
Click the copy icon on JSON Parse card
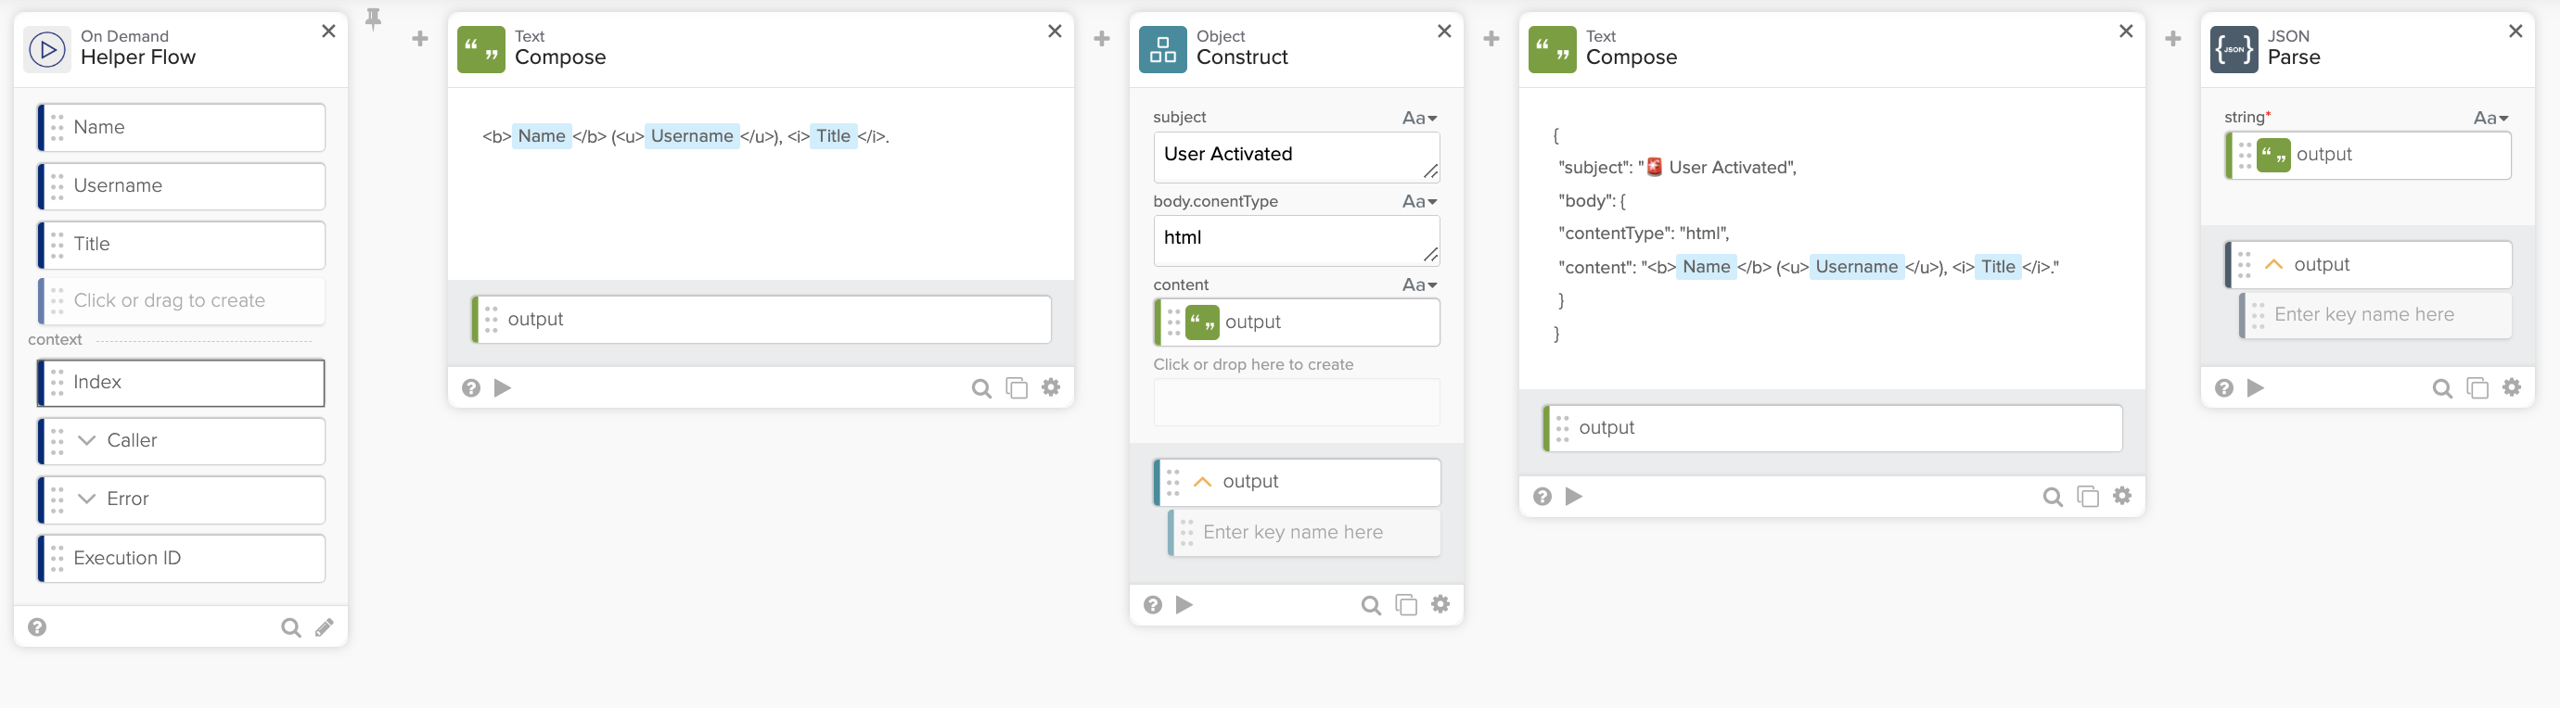pyautogui.click(x=2477, y=388)
